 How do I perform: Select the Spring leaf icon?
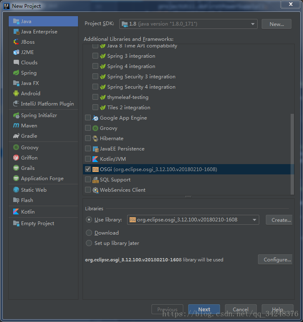(x=16, y=73)
